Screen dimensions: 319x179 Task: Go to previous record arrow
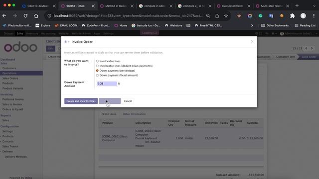point(306,48)
